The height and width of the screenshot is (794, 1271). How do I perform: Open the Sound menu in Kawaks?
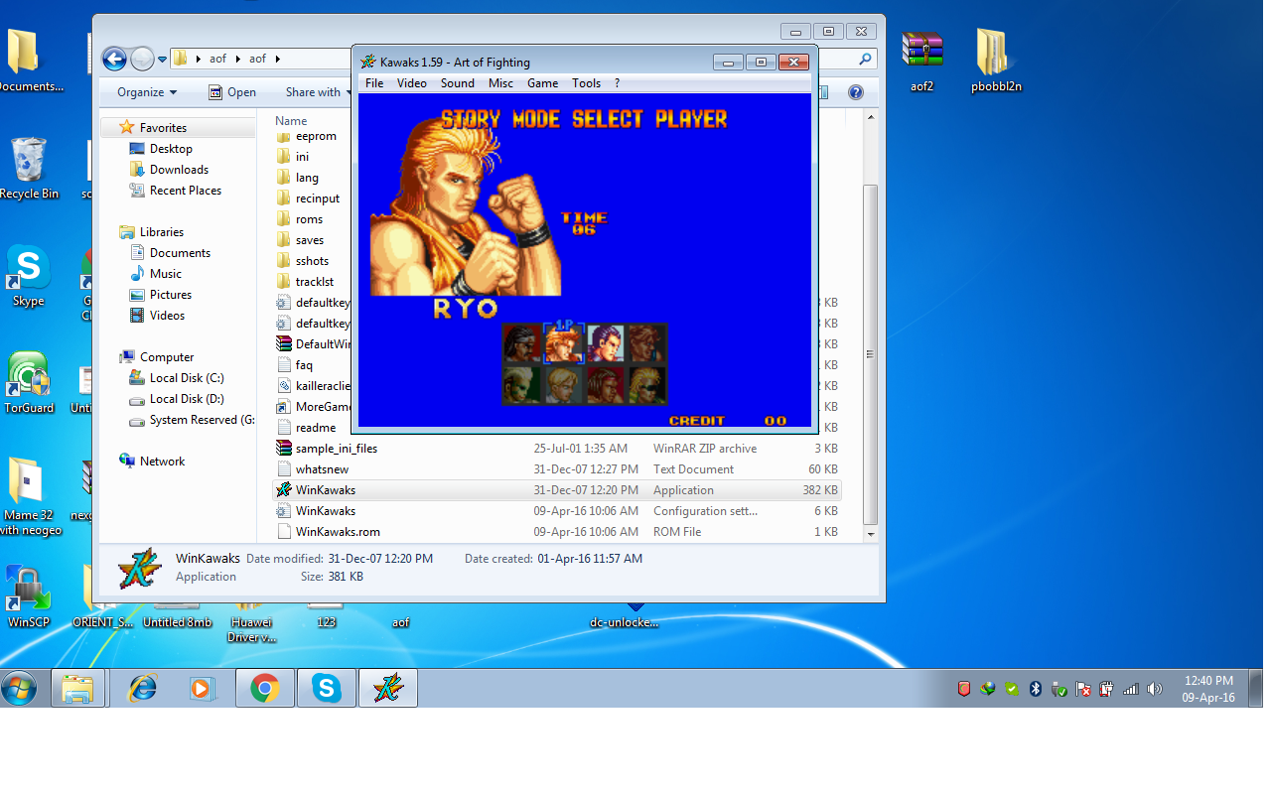[x=457, y=83]
